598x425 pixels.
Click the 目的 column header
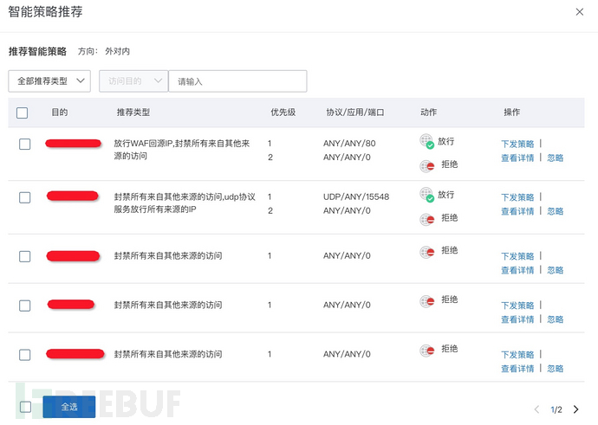tap(60, 112)
